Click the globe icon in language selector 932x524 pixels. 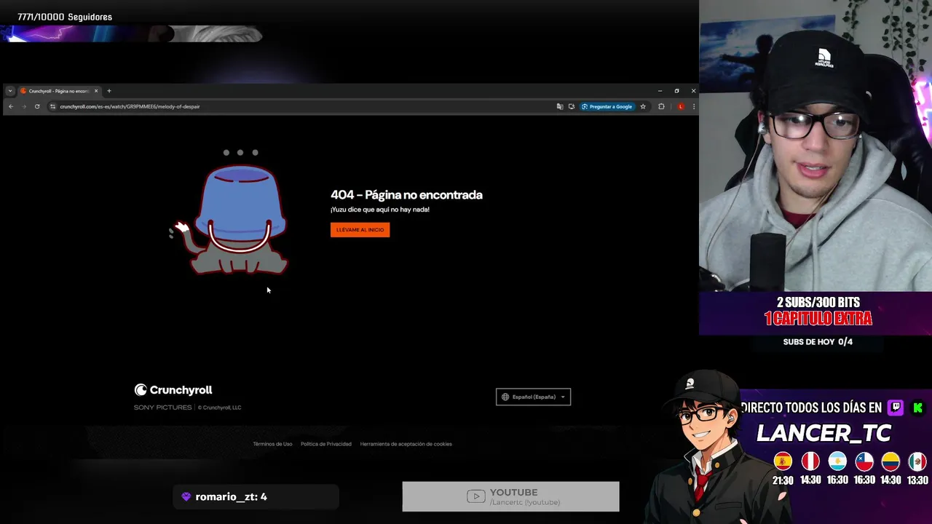[x=505, y=397]
